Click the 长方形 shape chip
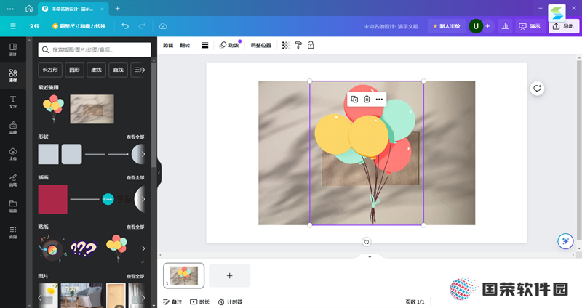Screen dimensions: 582x308 (50, 70)
